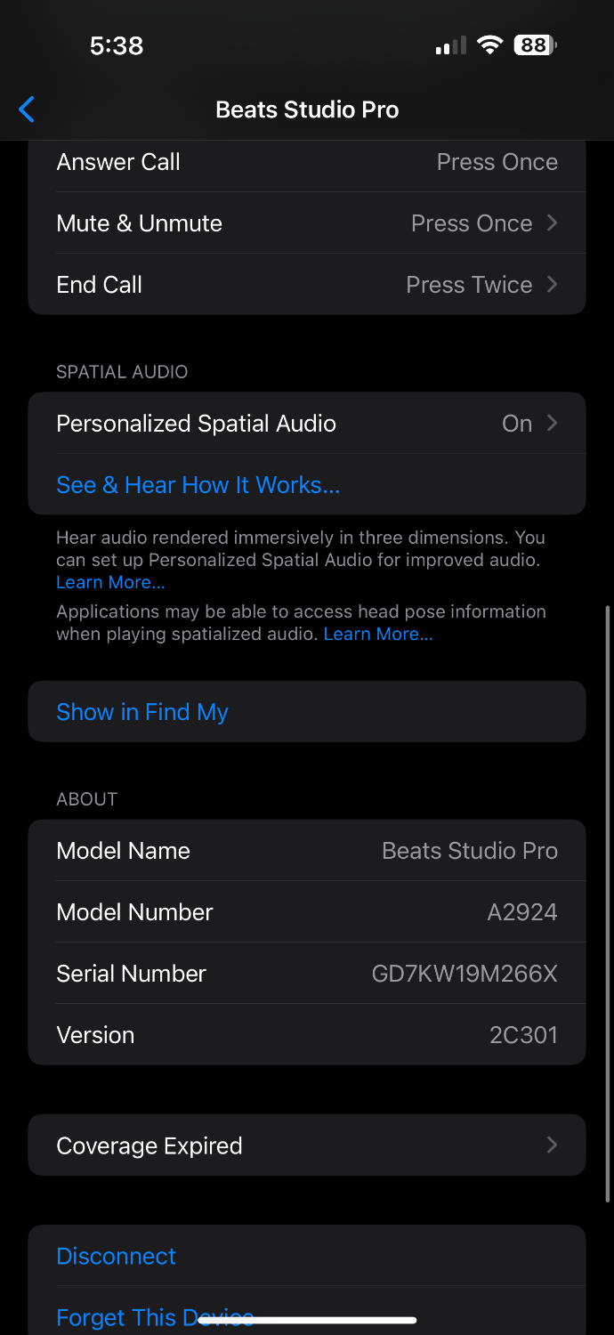
Task: Click the vertical scroll indicator
Action: (609, 903)
